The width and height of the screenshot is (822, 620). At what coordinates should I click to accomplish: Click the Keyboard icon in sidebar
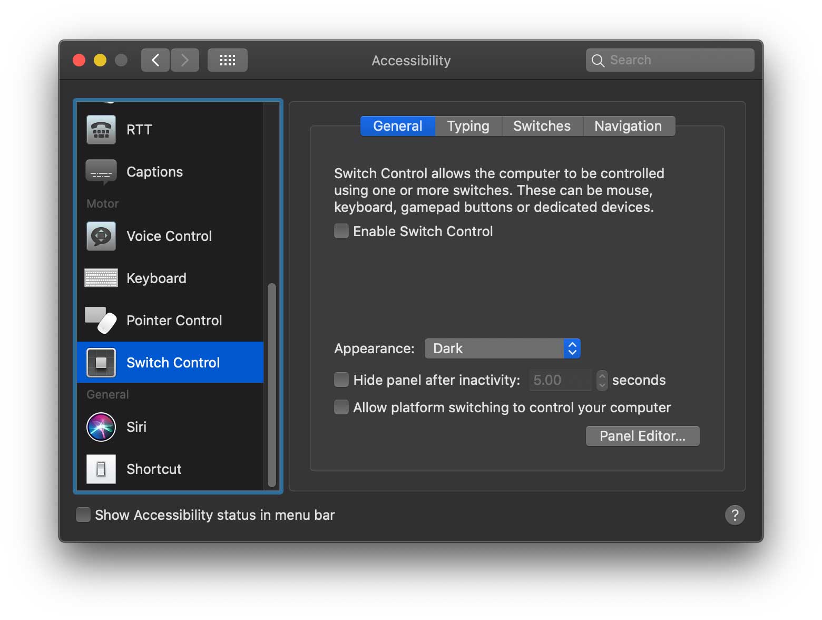101,278
